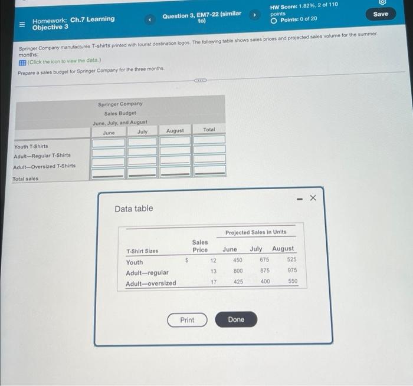Image resolution: width=413 pixels, height=386 pixels.
Task: Click Adult—Oversized T-Shirts August input field
Action: click(175, 160)
